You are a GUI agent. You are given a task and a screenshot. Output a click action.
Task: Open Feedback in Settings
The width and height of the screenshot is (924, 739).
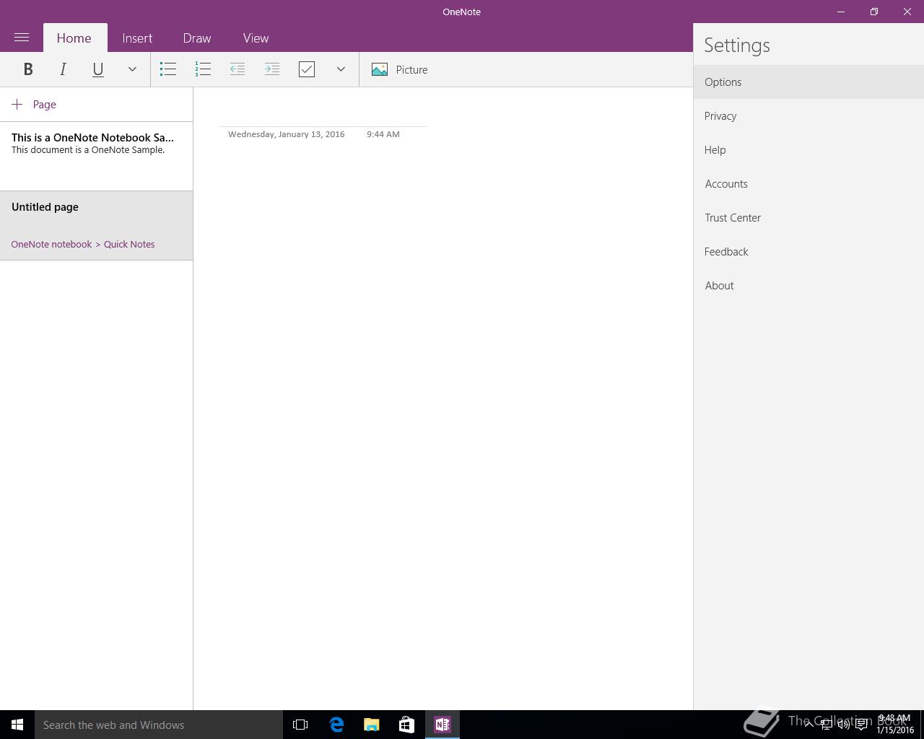pos(808,251)
